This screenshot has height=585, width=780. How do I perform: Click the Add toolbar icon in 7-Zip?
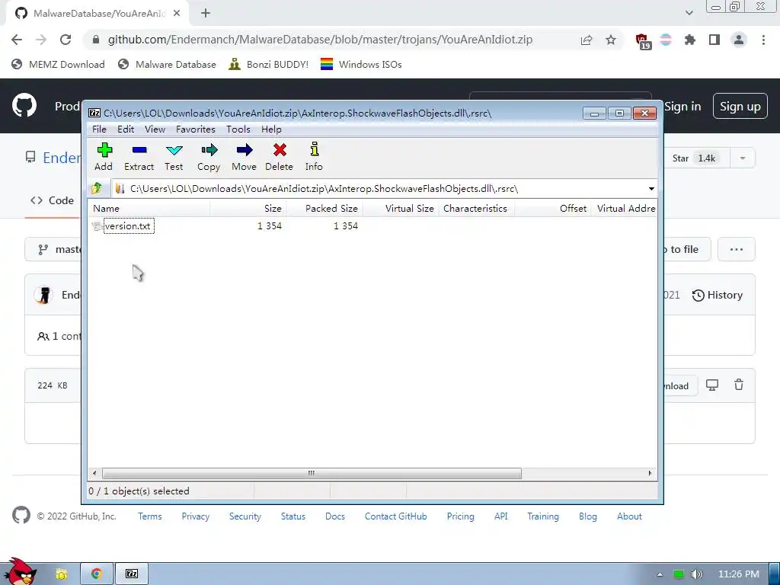click(x=104, y=157)
